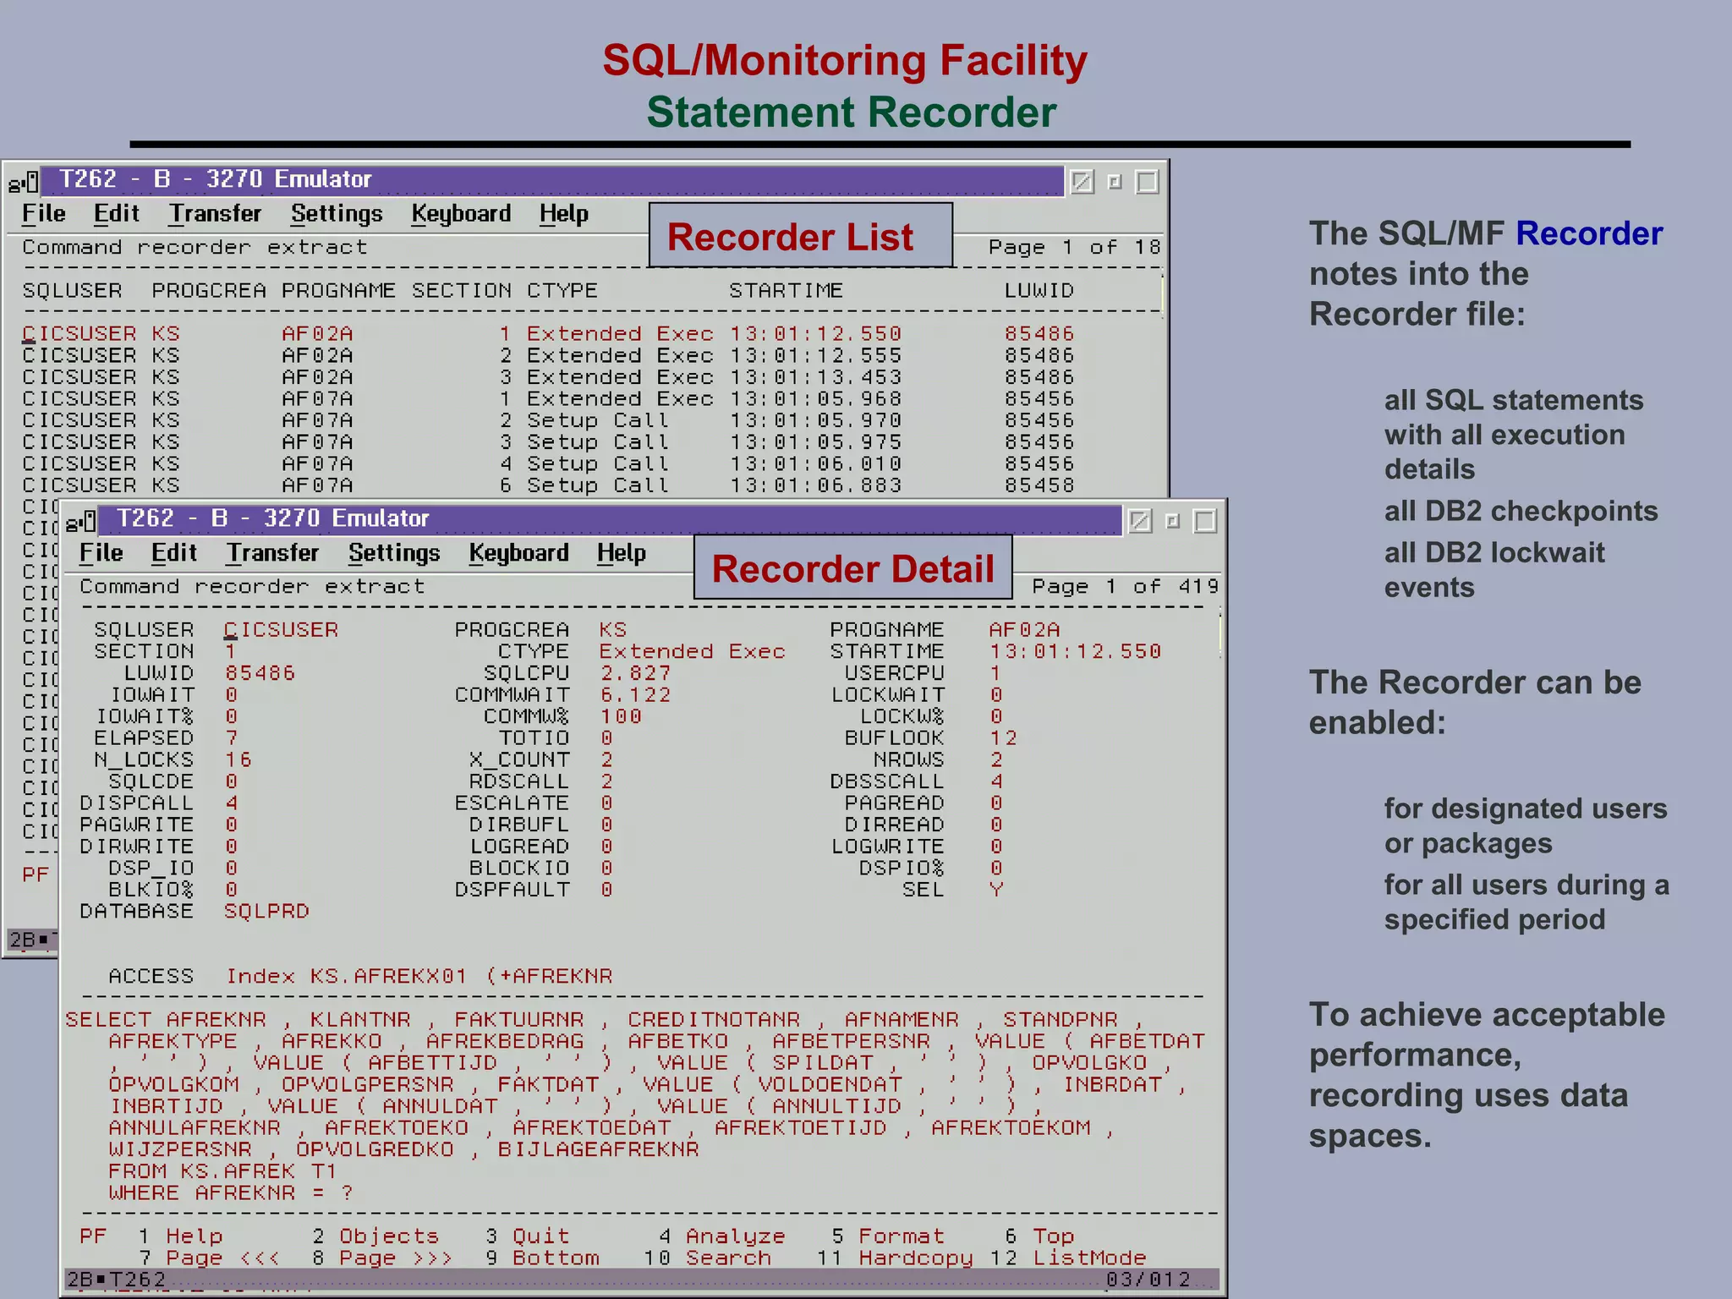This screenshot has height=1299, width=1732.
Task: Click the STARTIME value 13:01:12.550 in detail
Action: pyautogui.click(x=1076, y=652)
